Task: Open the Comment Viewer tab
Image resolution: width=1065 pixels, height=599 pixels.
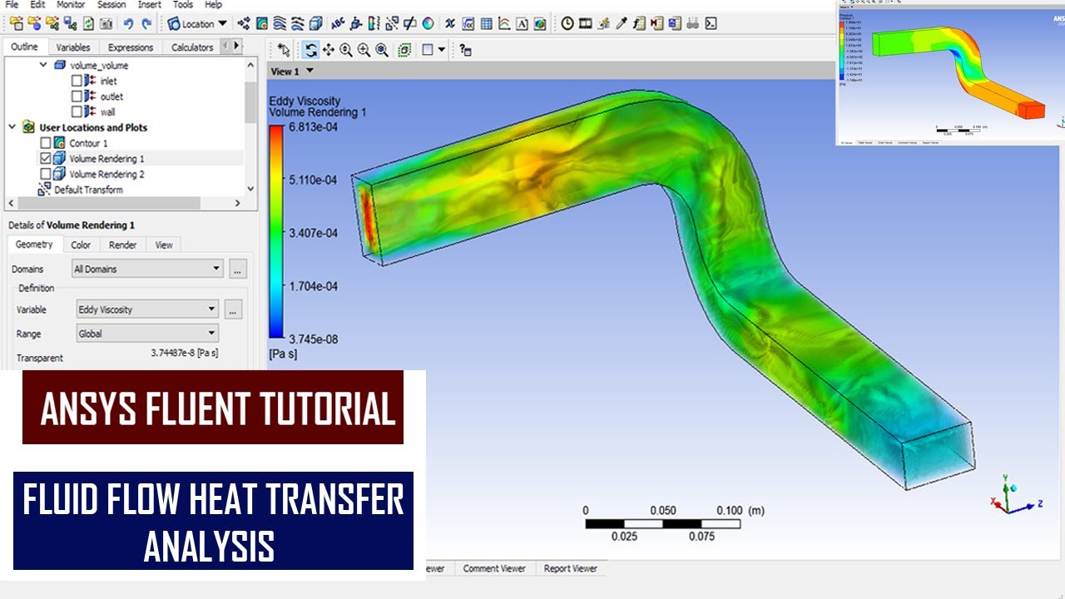Action: click(x=494, y=568)
